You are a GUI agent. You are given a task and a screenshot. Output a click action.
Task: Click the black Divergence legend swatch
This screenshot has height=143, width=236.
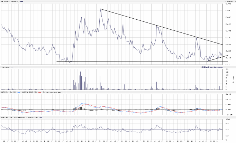[59, 92]
